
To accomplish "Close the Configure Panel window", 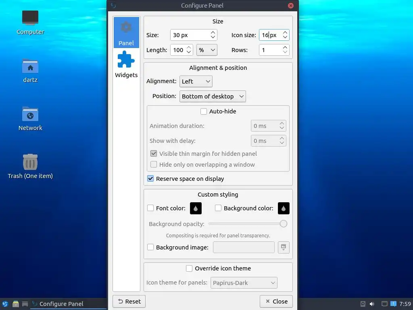I will pos(291,6).
